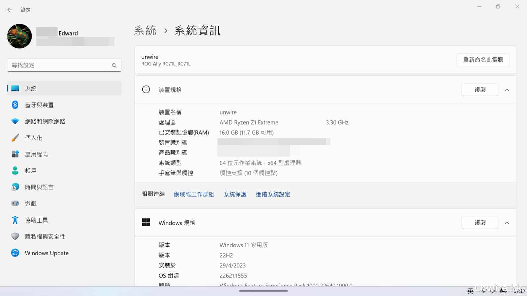Open 協助工具 accessibility settings

36,220
